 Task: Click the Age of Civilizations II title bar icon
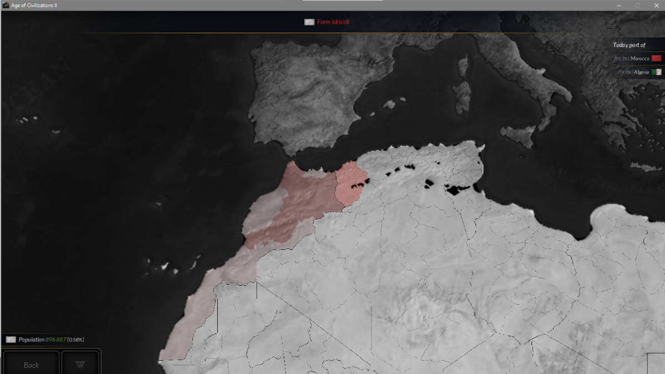point(6,5)
